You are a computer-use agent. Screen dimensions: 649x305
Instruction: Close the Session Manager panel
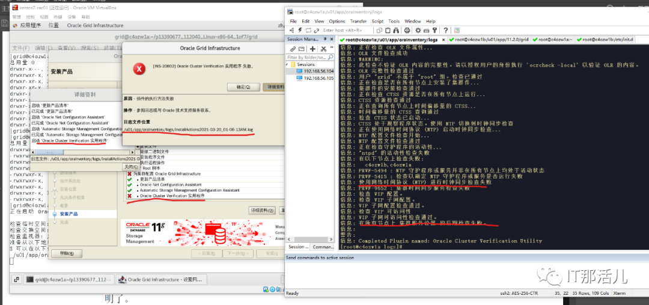click(332, 39)
